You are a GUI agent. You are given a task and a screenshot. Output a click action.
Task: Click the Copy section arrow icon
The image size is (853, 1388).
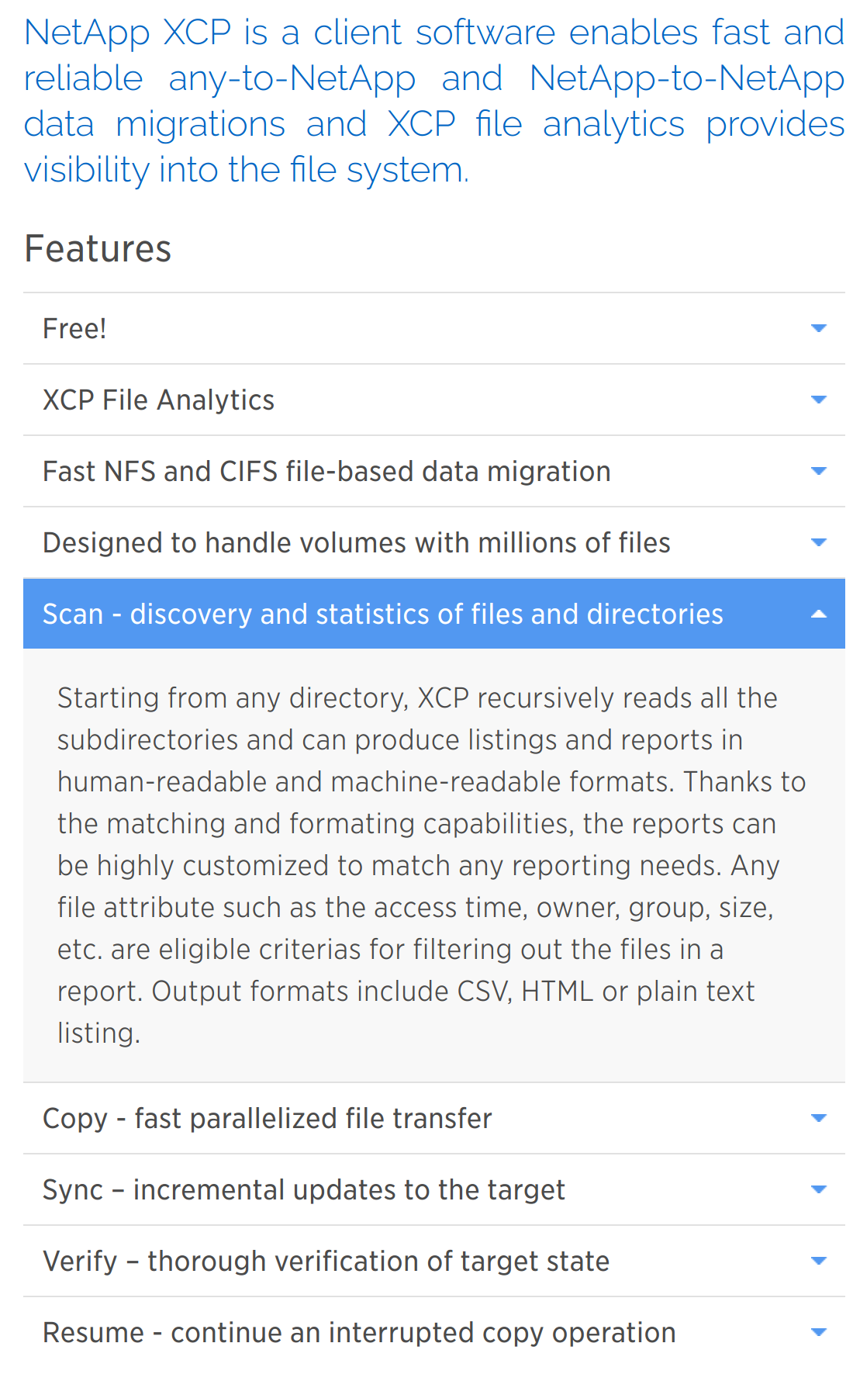coord(818,1118)
